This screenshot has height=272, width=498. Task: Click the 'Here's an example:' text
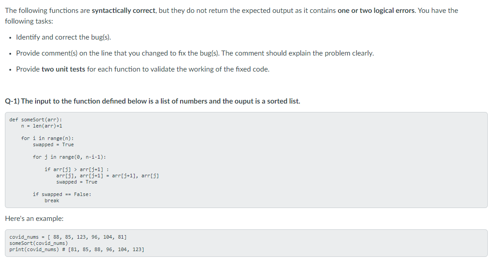click(34, 219)
